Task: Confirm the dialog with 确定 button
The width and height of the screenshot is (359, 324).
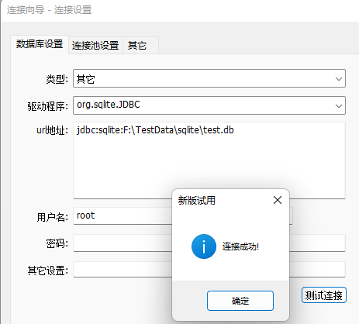Action: (x=240, y=301)
